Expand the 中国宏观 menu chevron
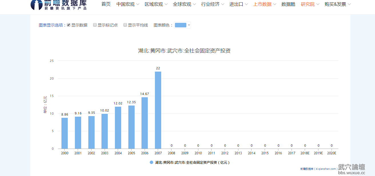The image size is (375, 176). pos(138,4)
